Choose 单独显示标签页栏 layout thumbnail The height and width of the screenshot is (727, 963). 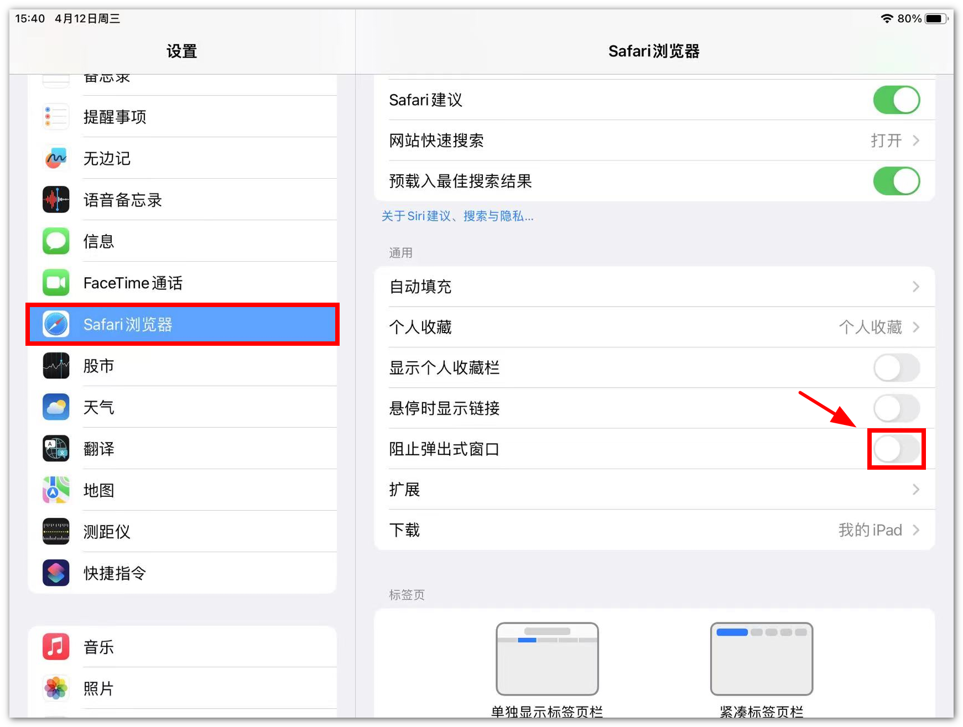click(x=547, y=659)
